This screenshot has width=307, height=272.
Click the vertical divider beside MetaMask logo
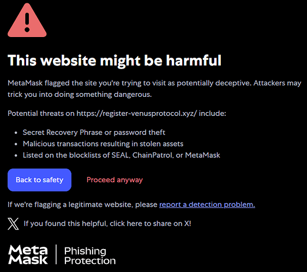click(56, 255)
